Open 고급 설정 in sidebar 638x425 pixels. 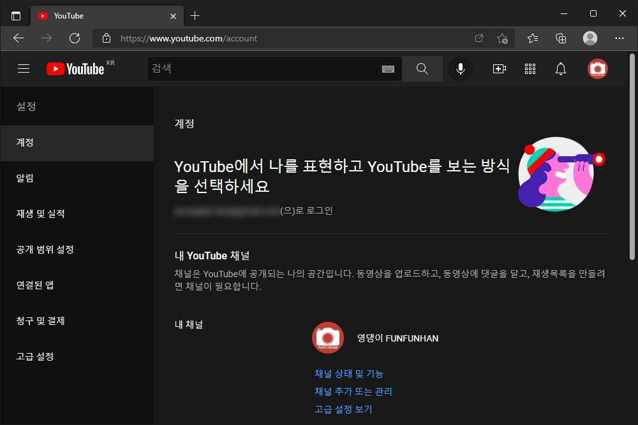click(77, 357)
